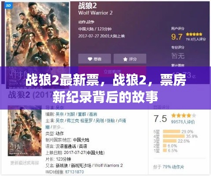Open actor 吴刚 link
The image size is (211, 176).
[100, 121]
